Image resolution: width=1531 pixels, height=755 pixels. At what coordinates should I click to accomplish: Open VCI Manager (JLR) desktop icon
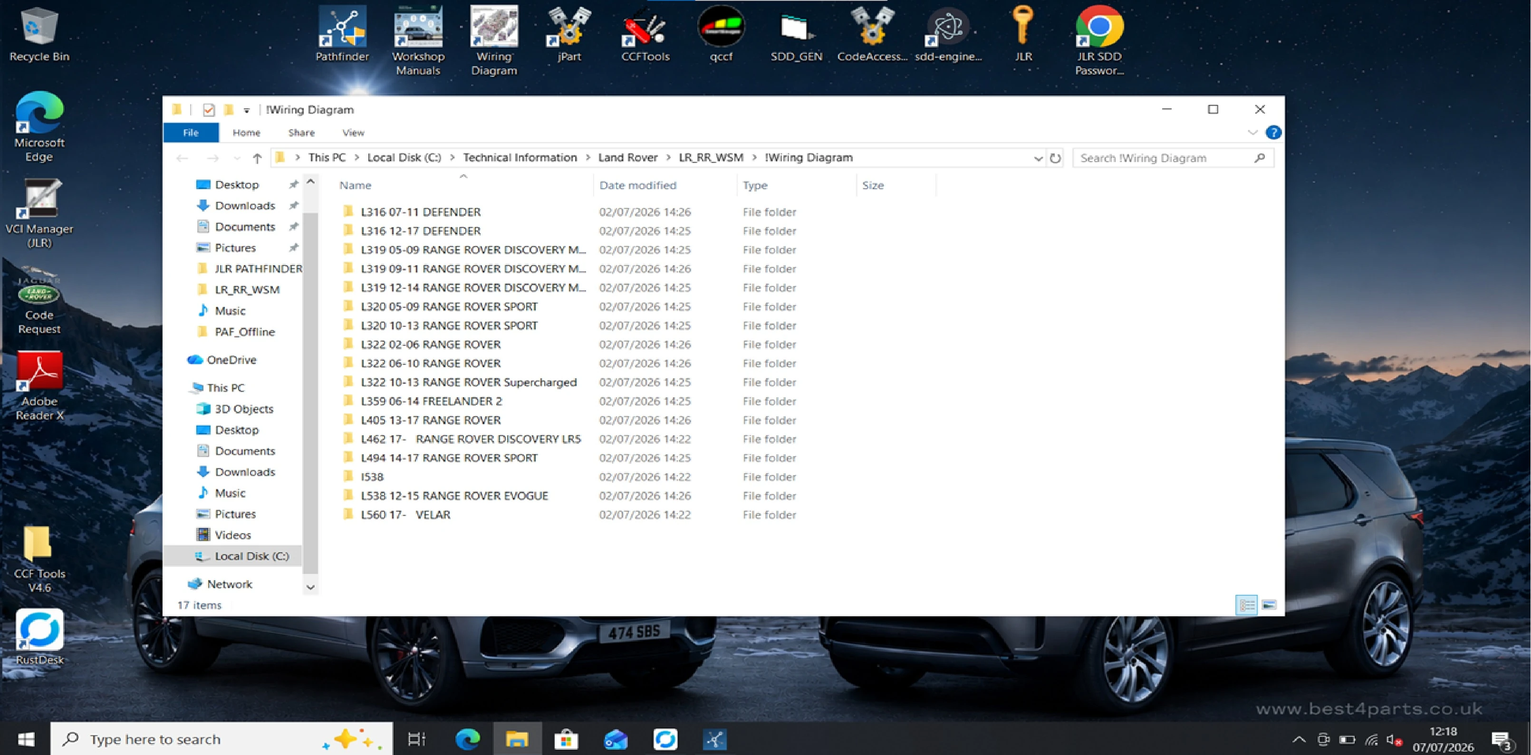[x=39, y=213]
